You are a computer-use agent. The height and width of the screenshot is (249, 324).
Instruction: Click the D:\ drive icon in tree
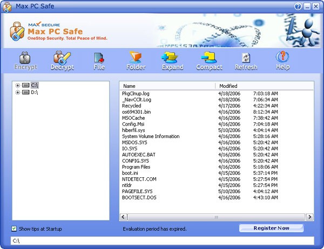(25, 92)
